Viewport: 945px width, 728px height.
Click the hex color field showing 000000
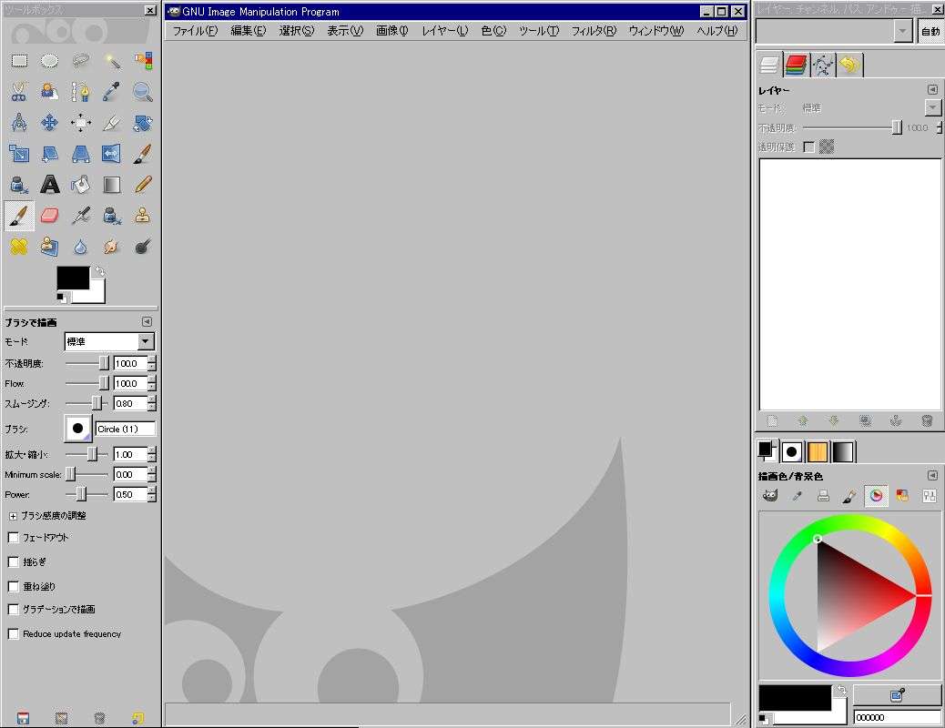click(x=897, y=717)
